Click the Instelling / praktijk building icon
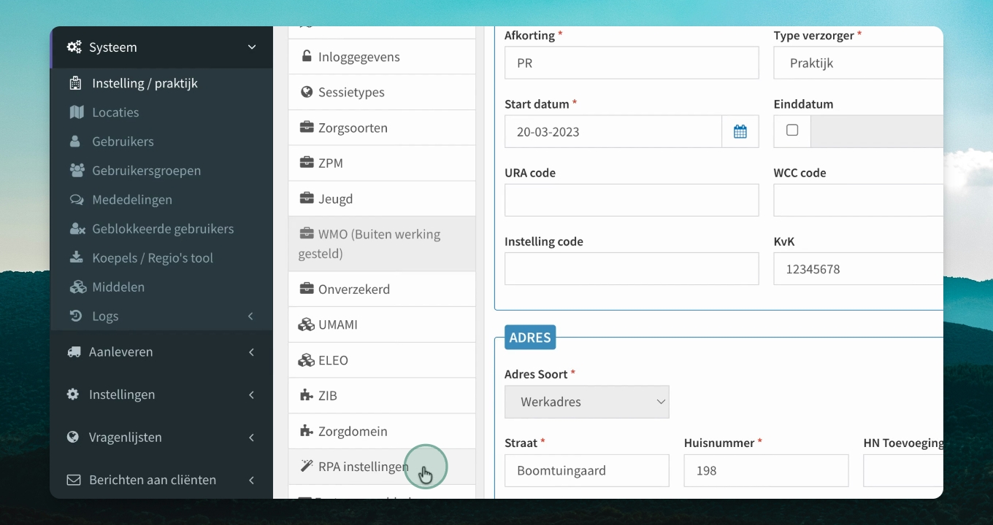The width and height of the screenshot is (993, 525). pos(75,83)
